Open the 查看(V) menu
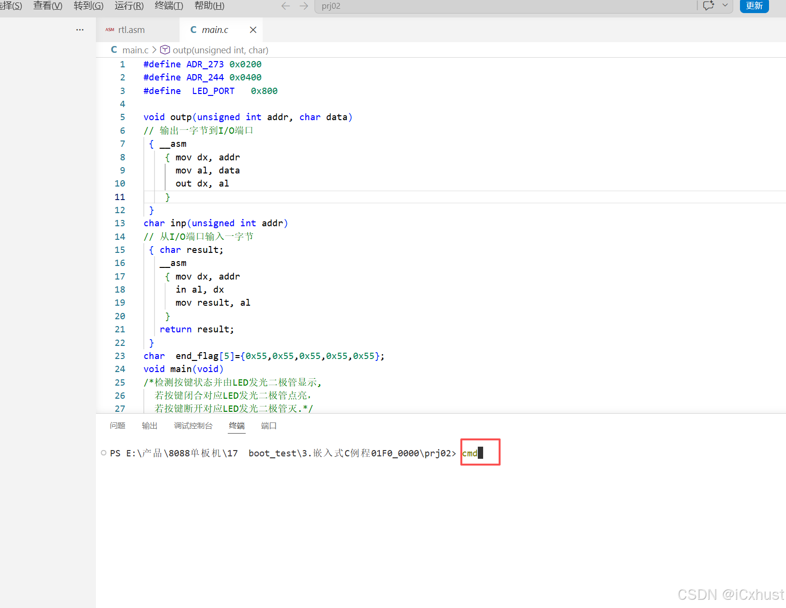The height and width of the screenshot is (608, 786). point(48,6)
